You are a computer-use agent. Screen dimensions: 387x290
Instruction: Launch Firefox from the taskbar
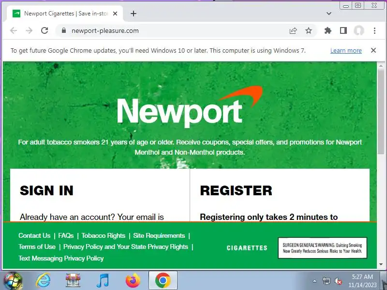pyautogui.click(x=133, y=280)
